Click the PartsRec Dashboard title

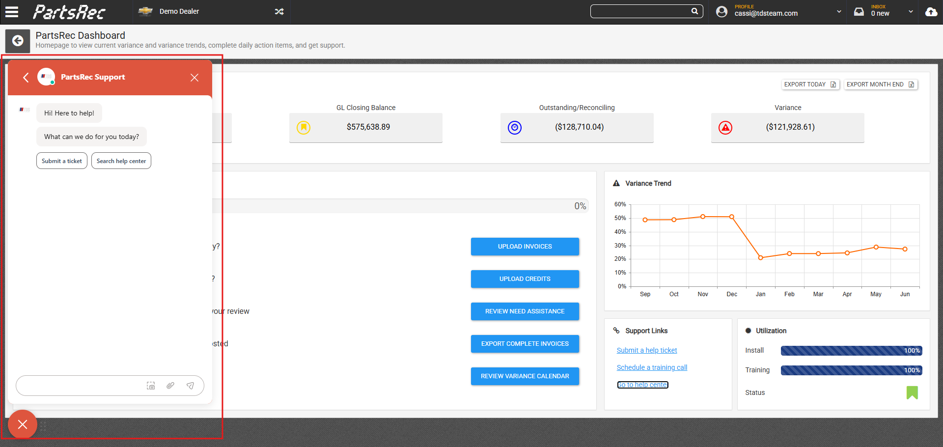pyautogui.click(x=81, y=35)
